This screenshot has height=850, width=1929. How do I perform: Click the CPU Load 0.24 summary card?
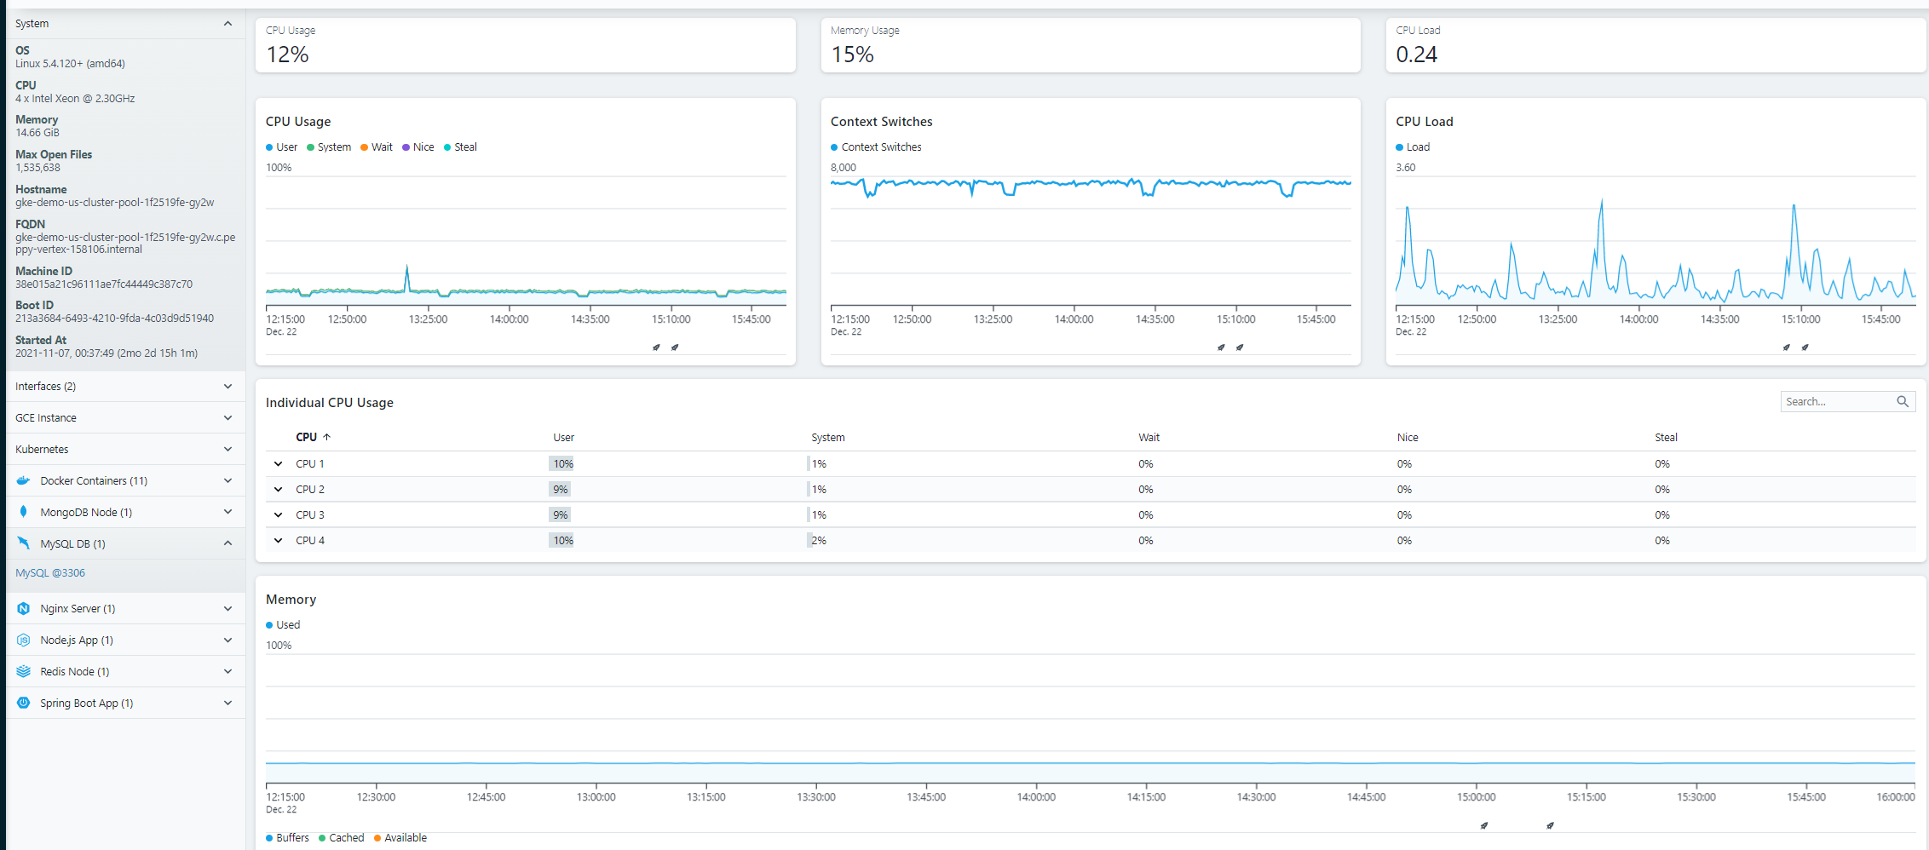click(x=1655, y=45)
